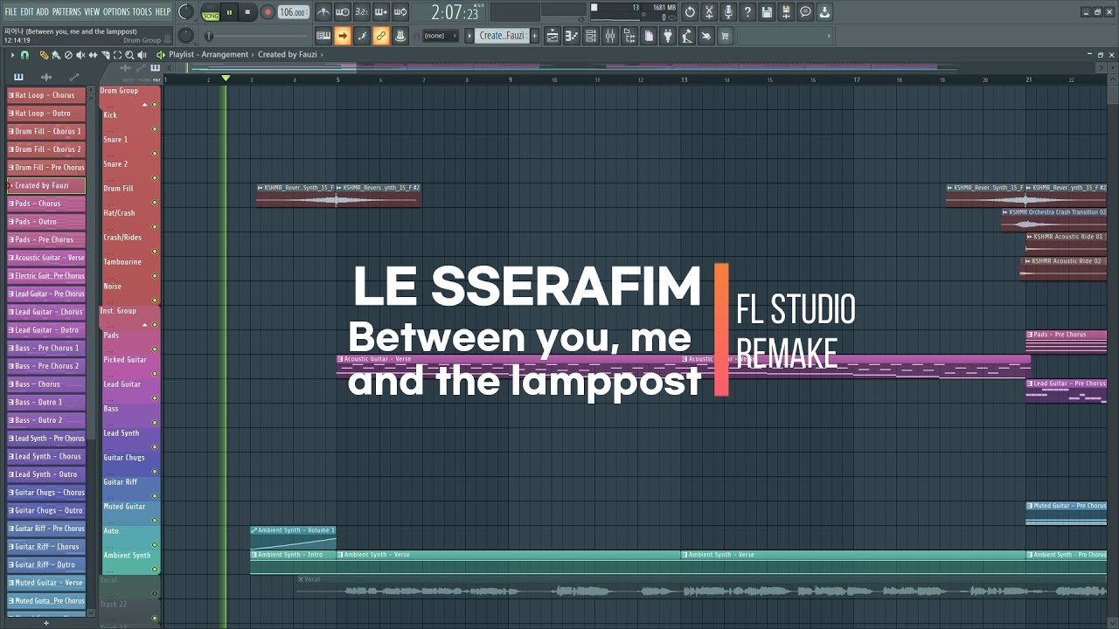Toggle the playlist snap magnet
The height and width of the screenshot is (629, 1119).
click(24, 55)
